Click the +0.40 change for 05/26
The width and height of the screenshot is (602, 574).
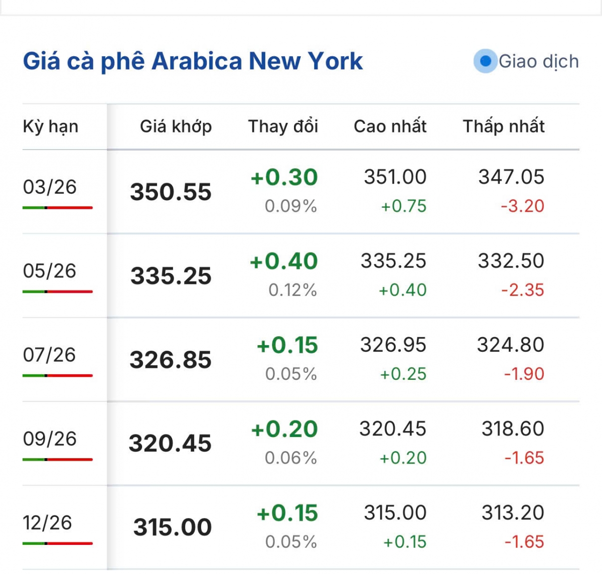click(284, 261)
